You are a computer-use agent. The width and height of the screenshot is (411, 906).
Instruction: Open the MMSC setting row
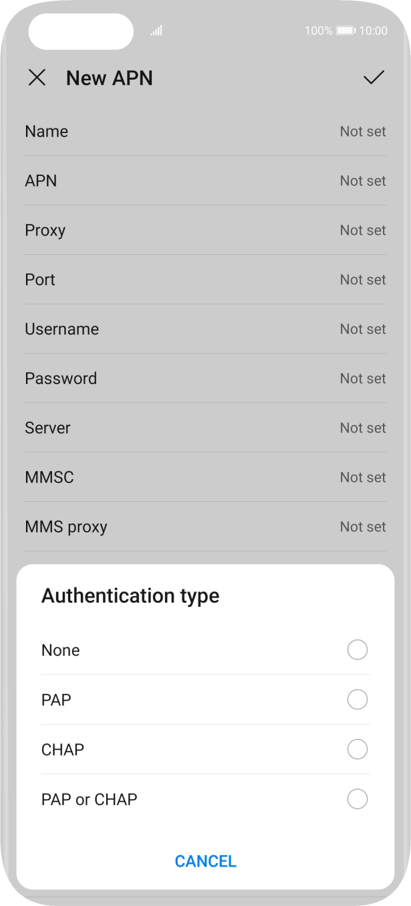tap(205, 478)
